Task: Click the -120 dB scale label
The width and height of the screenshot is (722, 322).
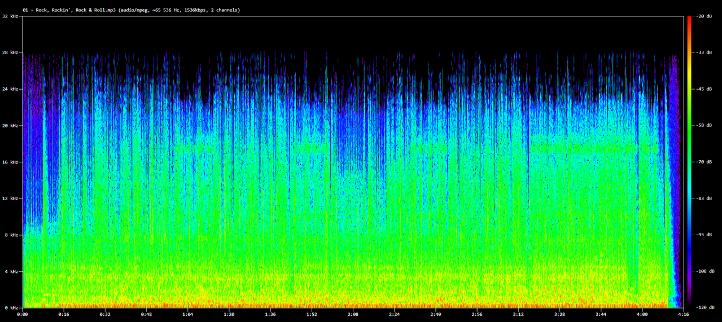Action: pyautogui.click(x=706, y=308)
